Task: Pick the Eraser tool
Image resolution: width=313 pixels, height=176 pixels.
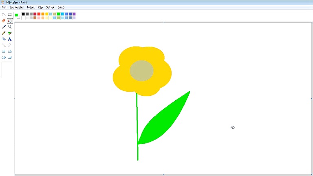Action: pos(4,21)
